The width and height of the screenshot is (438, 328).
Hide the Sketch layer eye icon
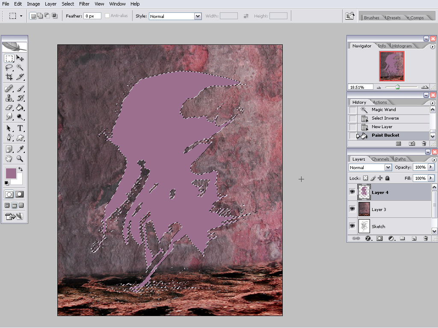click(352, 226)
